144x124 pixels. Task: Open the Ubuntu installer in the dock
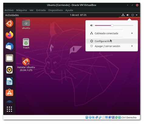9,23
